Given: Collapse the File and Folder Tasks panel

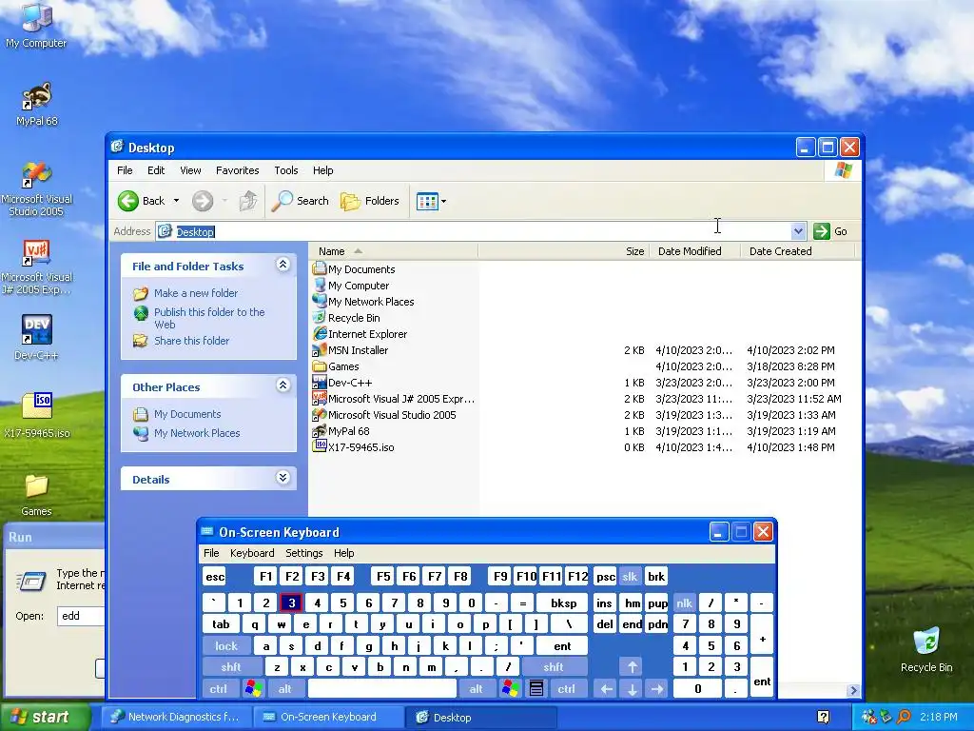Looking at the screenshot, I should pos(282,265).
